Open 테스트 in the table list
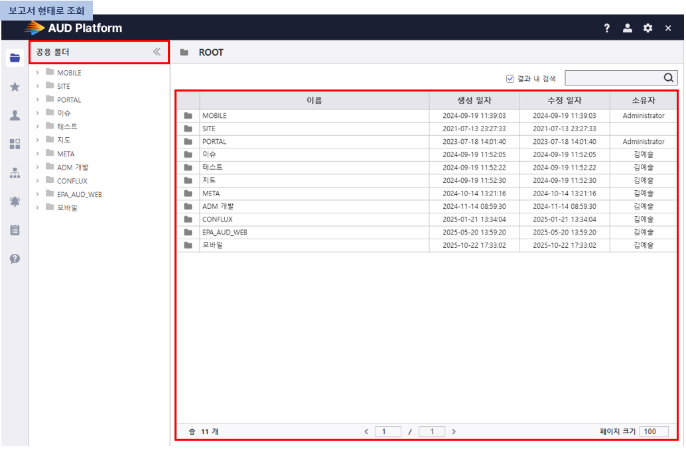Image resolution: width=686 pixels, height=450 pixels. (212, 167)
